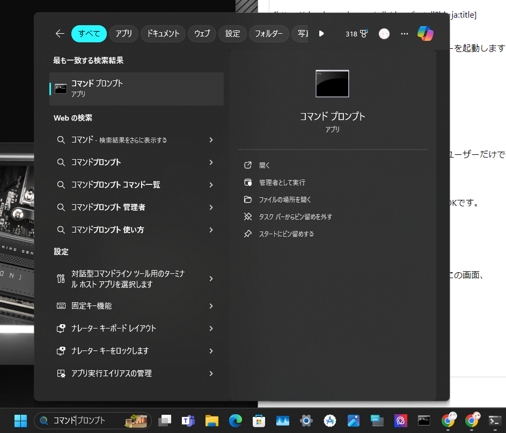Viewport: 506px width, 433px height.
Task: Show more filter tabs with the arrow
Action: coord(321,34)
